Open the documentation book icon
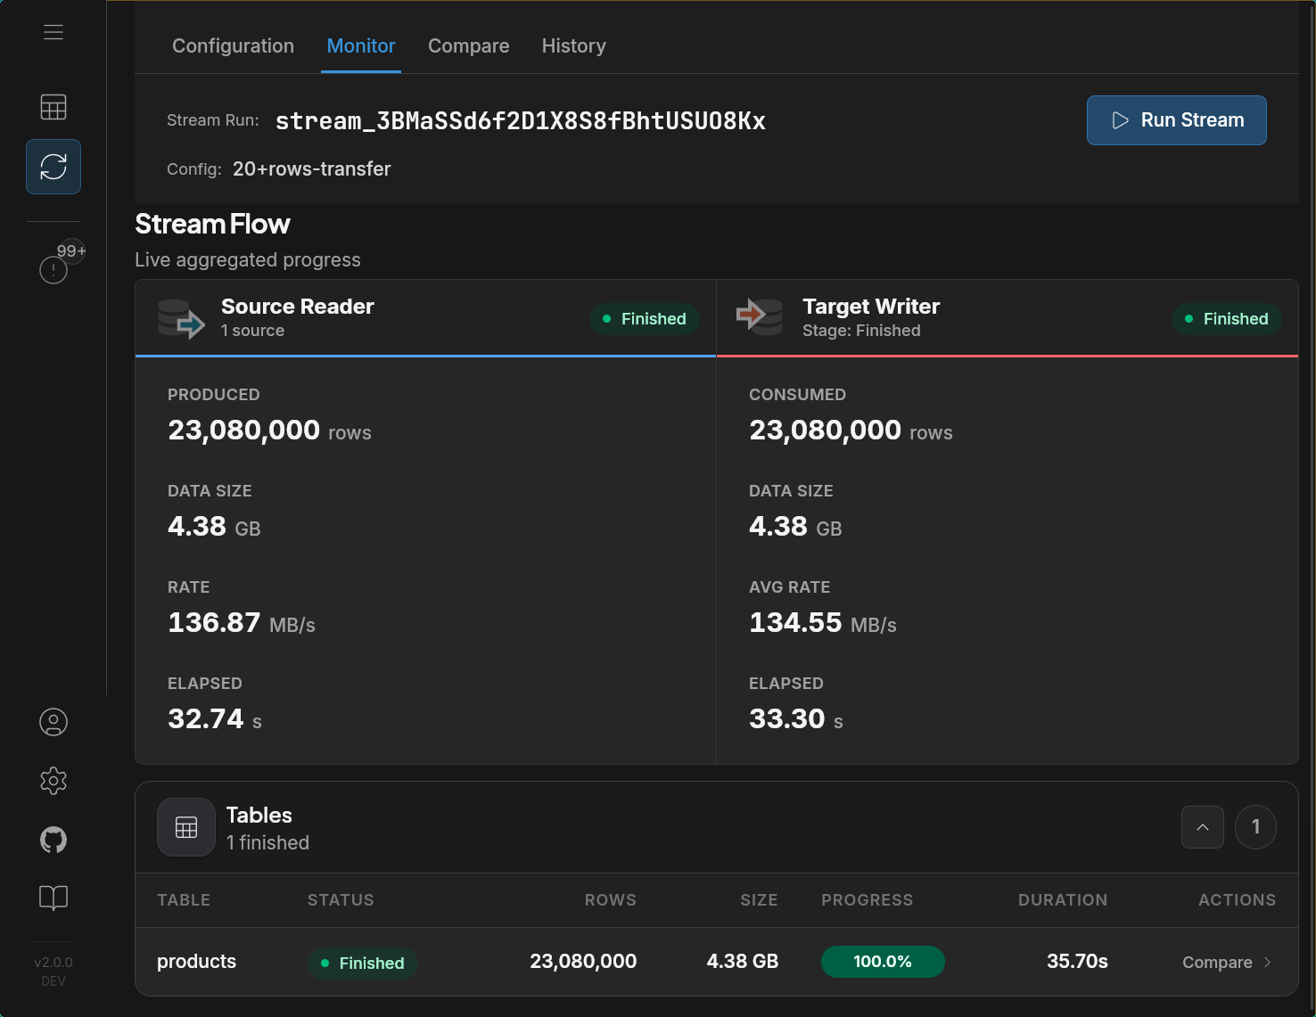1316x1017 pixels. click(x=53, y=898)
